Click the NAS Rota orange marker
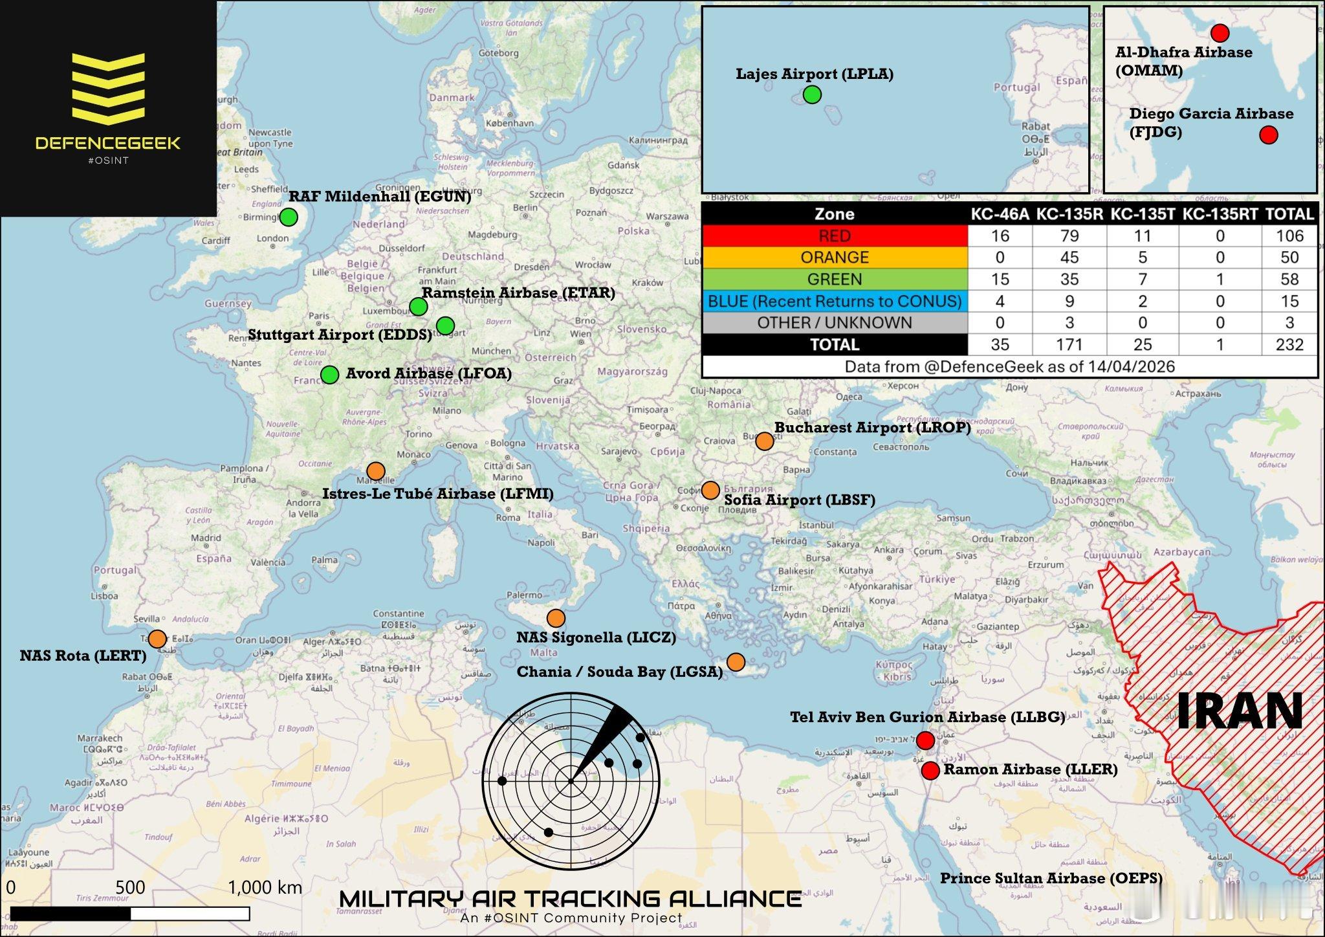This screenshot has width=1325, height=937. point(158,639)
